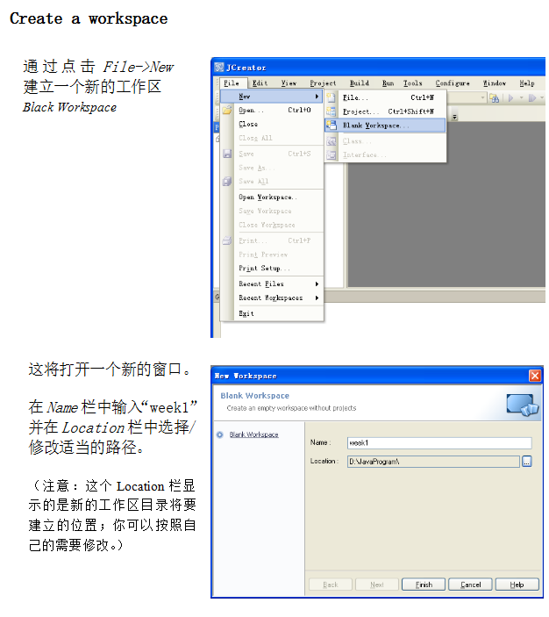Viewport: 549px width, 617px height.
Task: Open the Project menu in menu bar
Action: 323,83
